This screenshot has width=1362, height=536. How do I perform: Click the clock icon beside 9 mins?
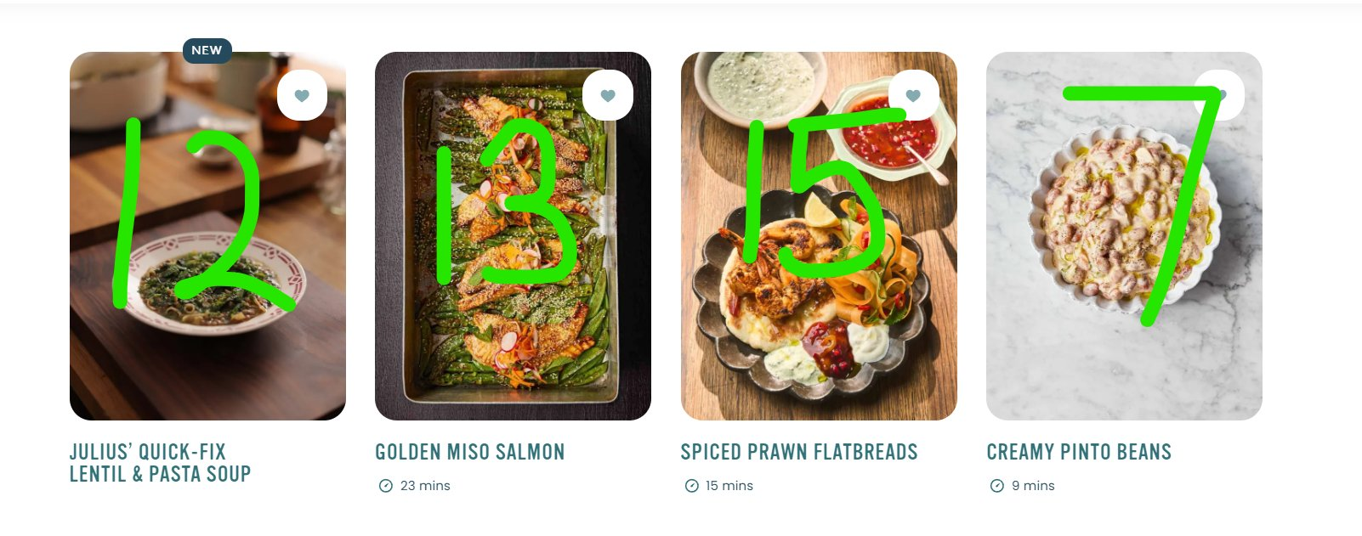point(996,486)
